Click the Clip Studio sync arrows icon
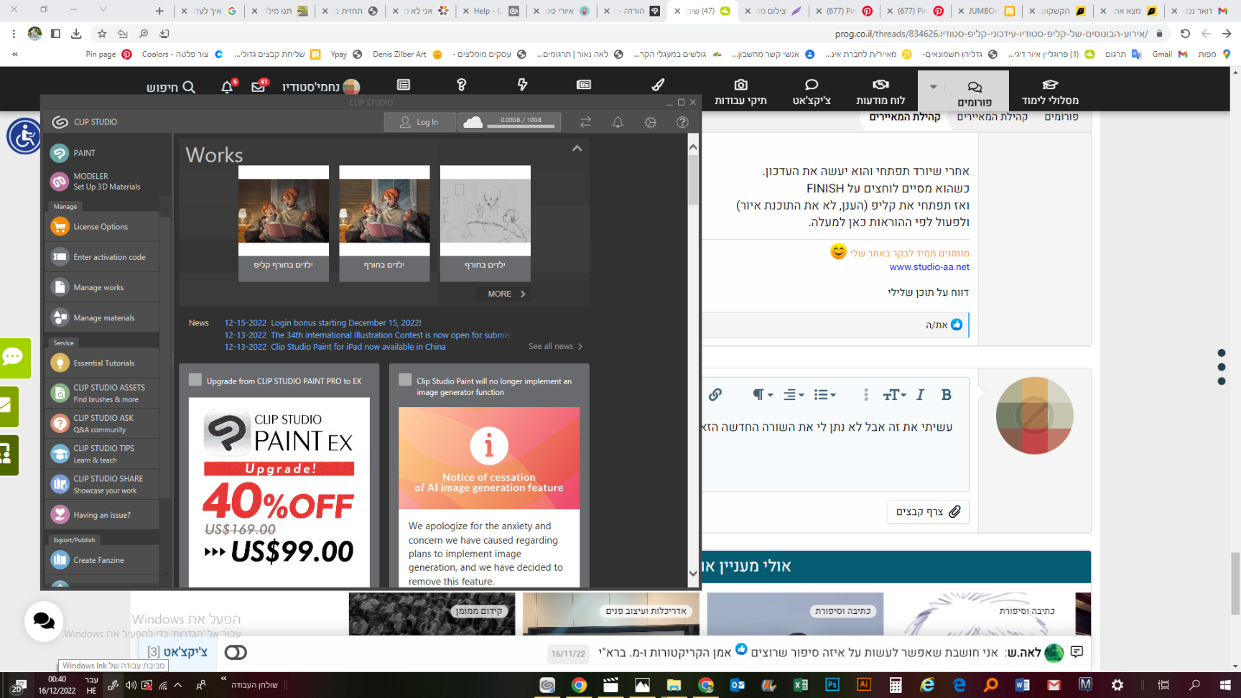This screenshot has height=698, width=1241. coord(585,122)
